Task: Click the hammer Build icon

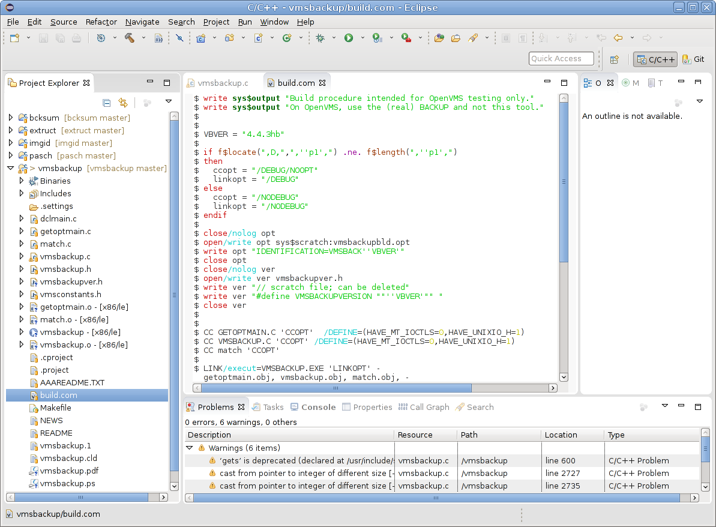Action: tap(130, 38)
